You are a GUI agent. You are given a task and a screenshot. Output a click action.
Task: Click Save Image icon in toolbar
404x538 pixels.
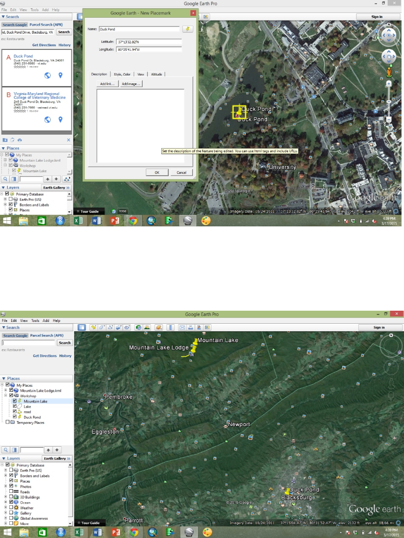pyautogui.click(x=199, y=327)
